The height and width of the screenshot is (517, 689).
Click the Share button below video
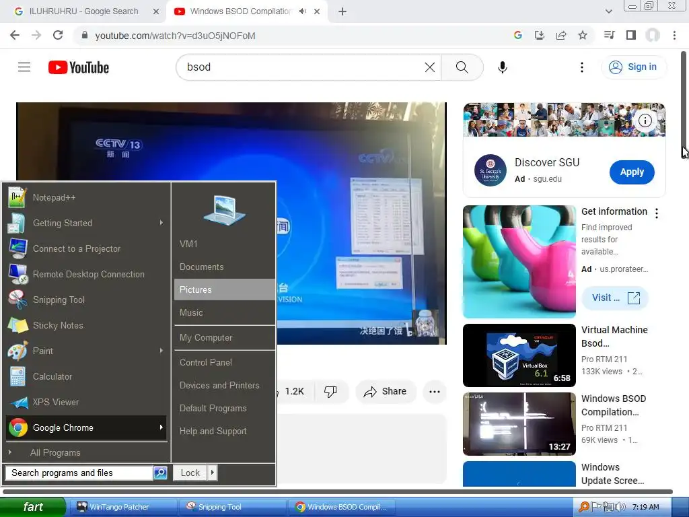click(386, 391)
